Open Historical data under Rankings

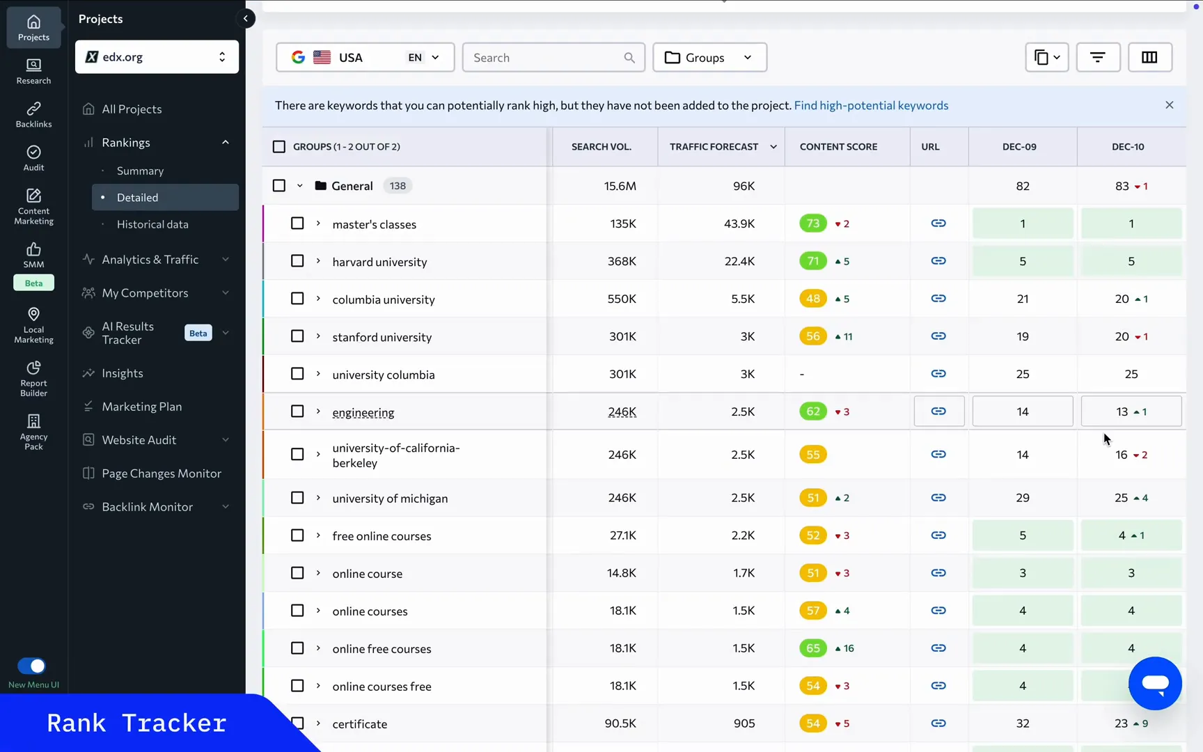[152, 224]
